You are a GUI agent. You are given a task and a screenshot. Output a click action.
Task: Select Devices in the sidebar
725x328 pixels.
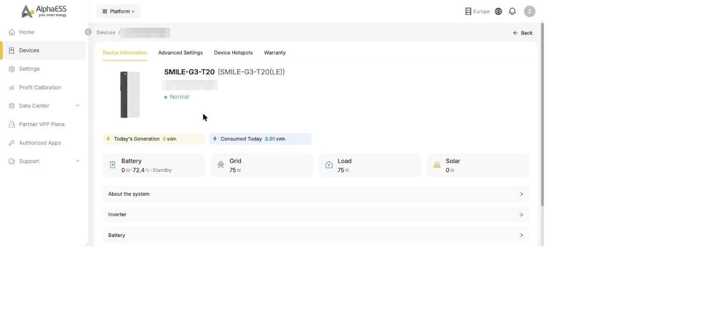(43, 50)
